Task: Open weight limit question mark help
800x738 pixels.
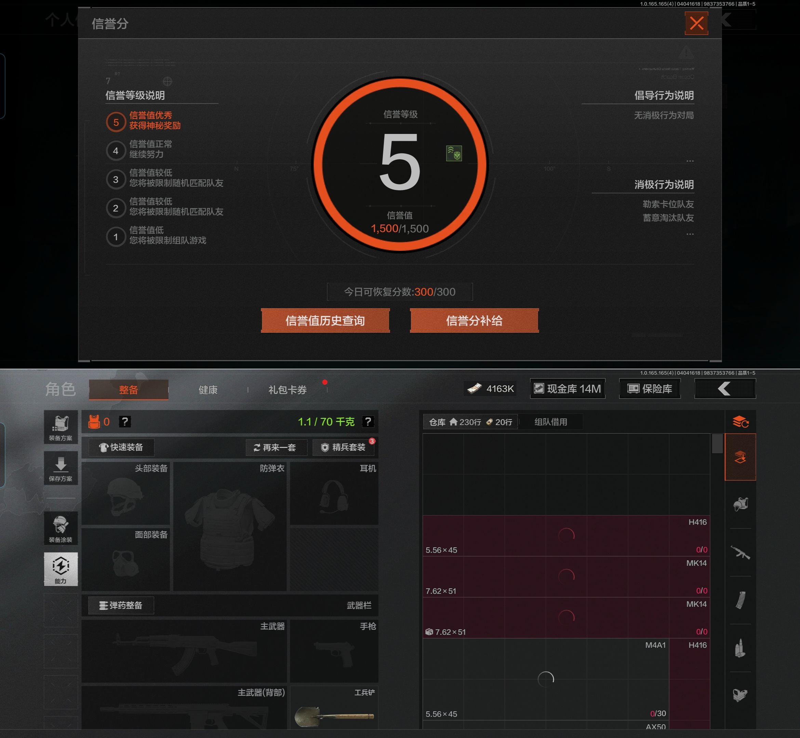Action: (368, 422)
